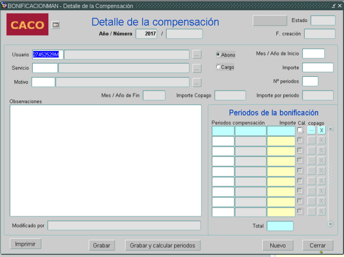Screen dimensions: 344x257
Task: Click the application icon in title bar
Action: (x=4, y=5)
